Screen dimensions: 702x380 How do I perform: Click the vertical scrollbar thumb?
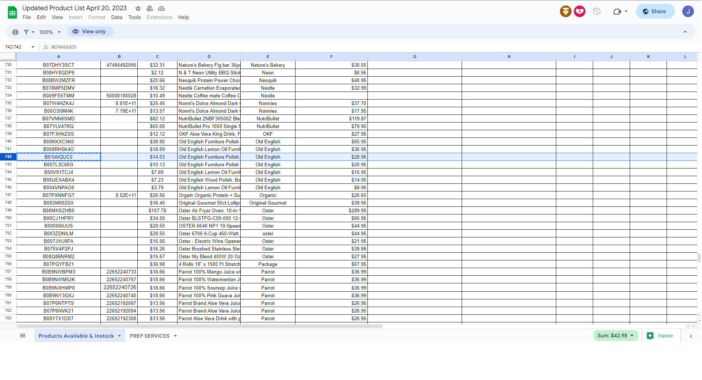pyautogui.click(x=699, y=257)
